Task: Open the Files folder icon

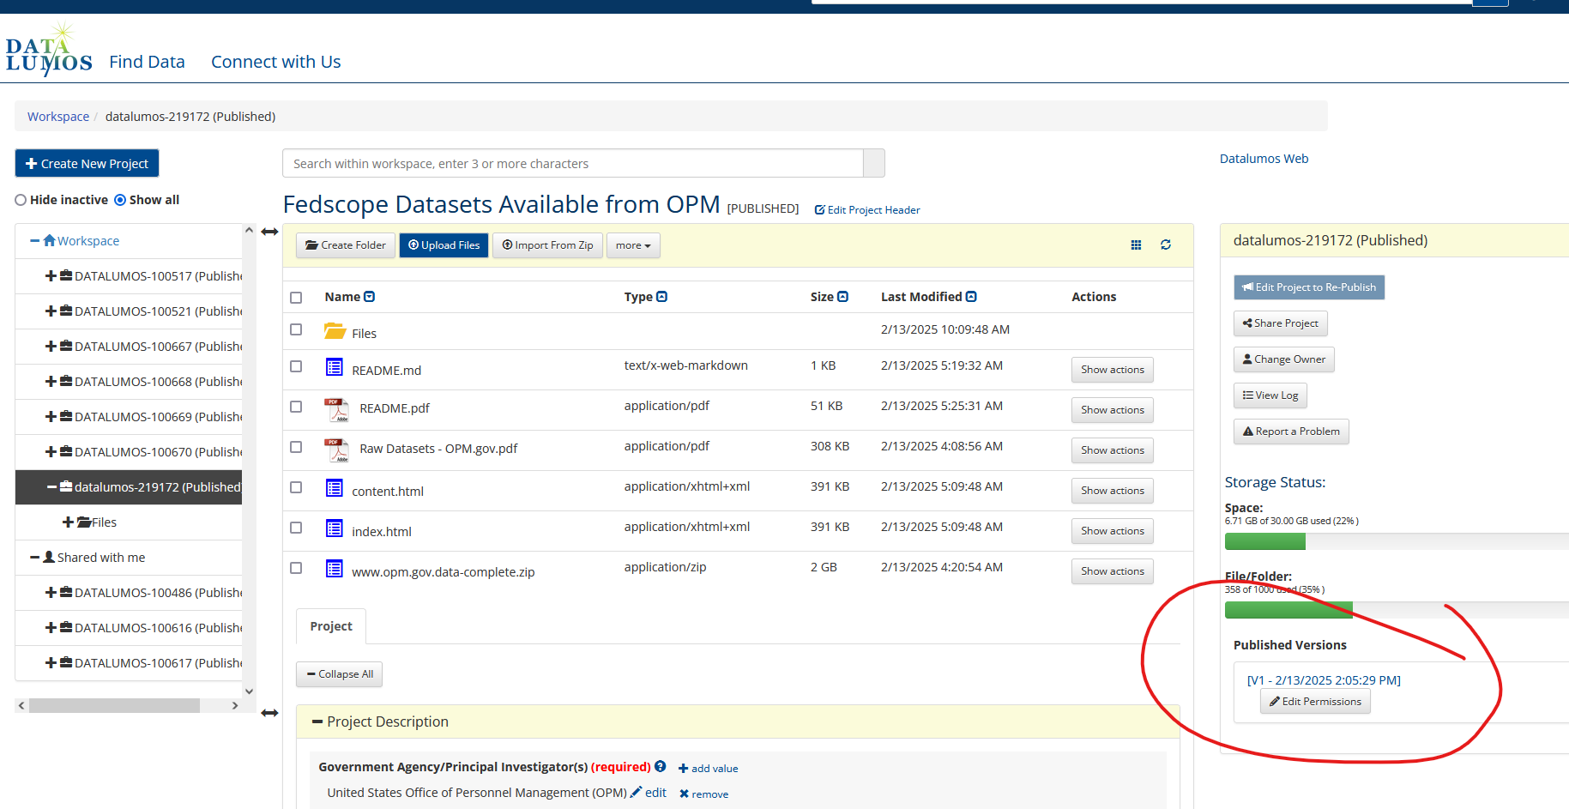Action: tap(335, 332)
